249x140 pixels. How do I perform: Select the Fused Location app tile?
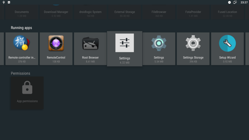(x=227, y=12)
